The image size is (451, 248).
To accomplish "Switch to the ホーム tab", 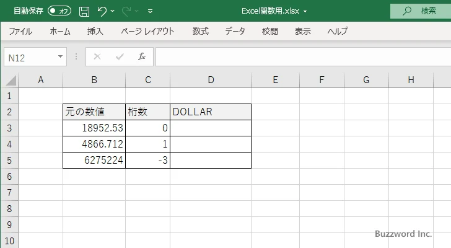I will coord(60,31).
